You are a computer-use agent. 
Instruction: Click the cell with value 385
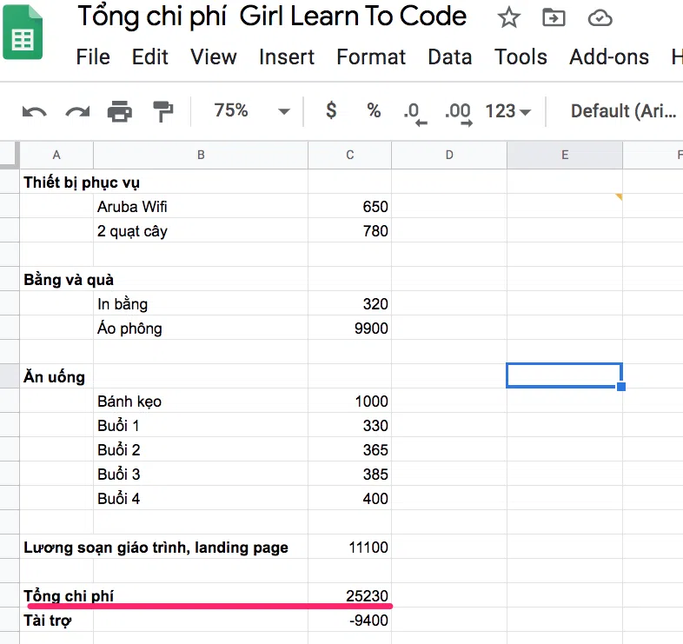350,474
